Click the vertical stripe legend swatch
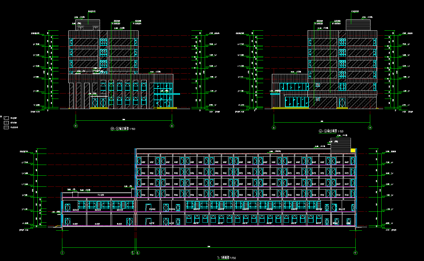 (6, 122)
